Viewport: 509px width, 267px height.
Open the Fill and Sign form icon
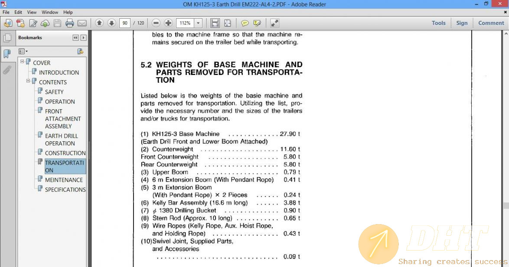pyautogui.click(x=33, y=23)
